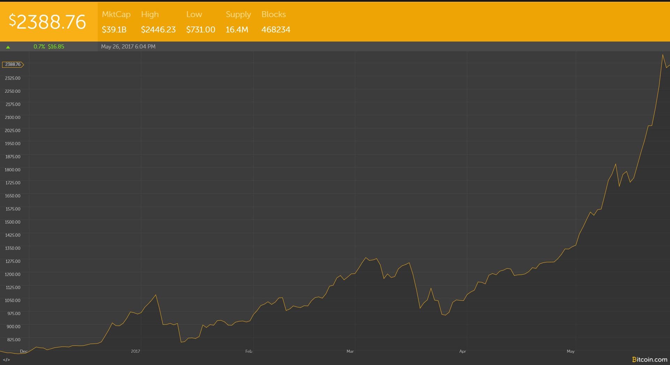Click the $16.85 change amount
670x365 pixels.
click(56, 46)
